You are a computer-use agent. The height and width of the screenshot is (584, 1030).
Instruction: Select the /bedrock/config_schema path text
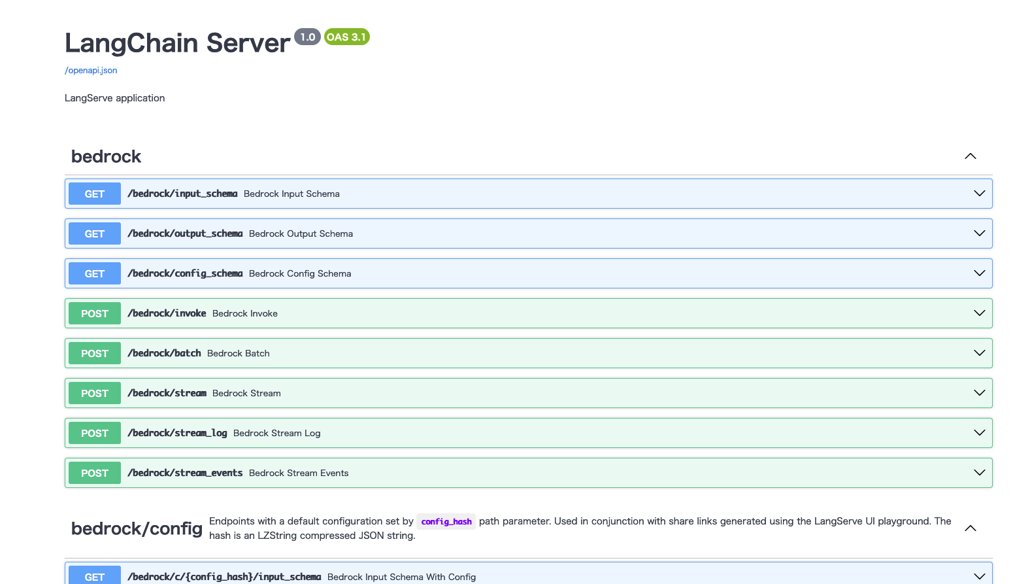click(x=185, y=273)
